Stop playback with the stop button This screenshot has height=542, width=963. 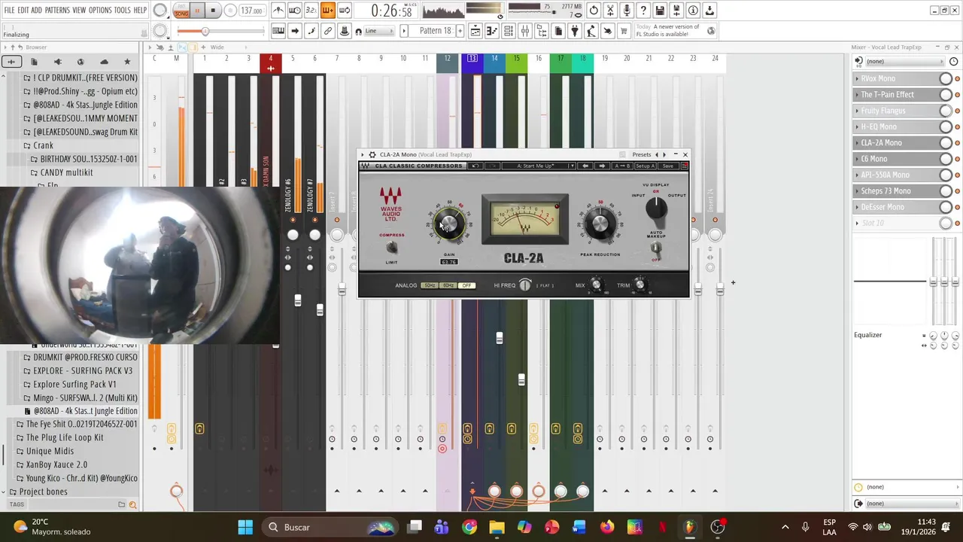212,11
